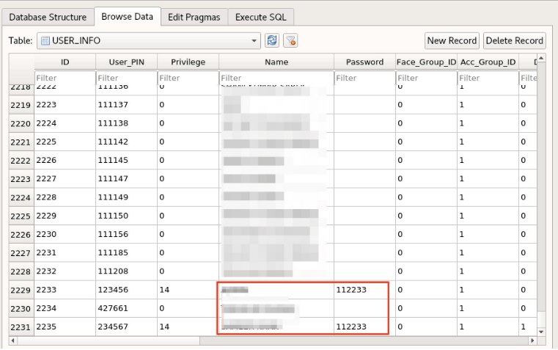Viewport: 558px width, 350px height.
Task: Select row header 2227
Action: click(21, 253)
